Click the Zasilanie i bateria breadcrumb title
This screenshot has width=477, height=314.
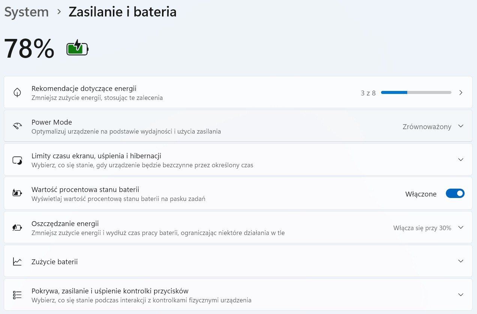pos(122,12)
